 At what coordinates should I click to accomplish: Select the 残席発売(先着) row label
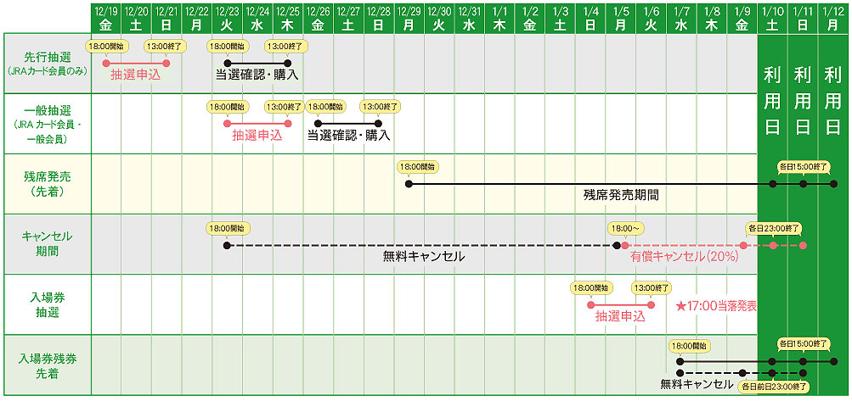(48, 184)
